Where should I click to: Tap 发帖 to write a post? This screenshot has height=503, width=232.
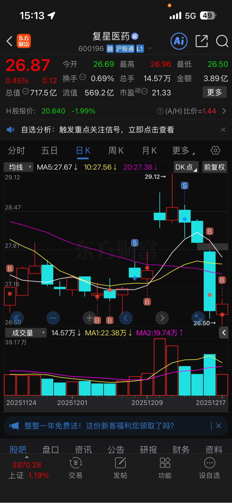tap(120, 468)
